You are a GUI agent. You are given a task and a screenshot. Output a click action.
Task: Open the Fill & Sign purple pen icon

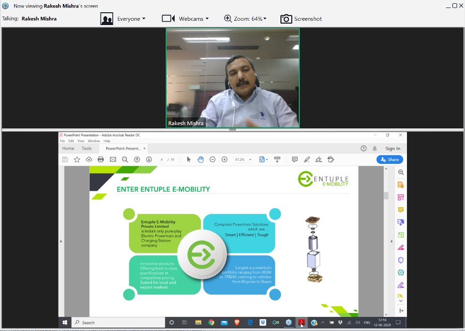click(x=401, y=285)
